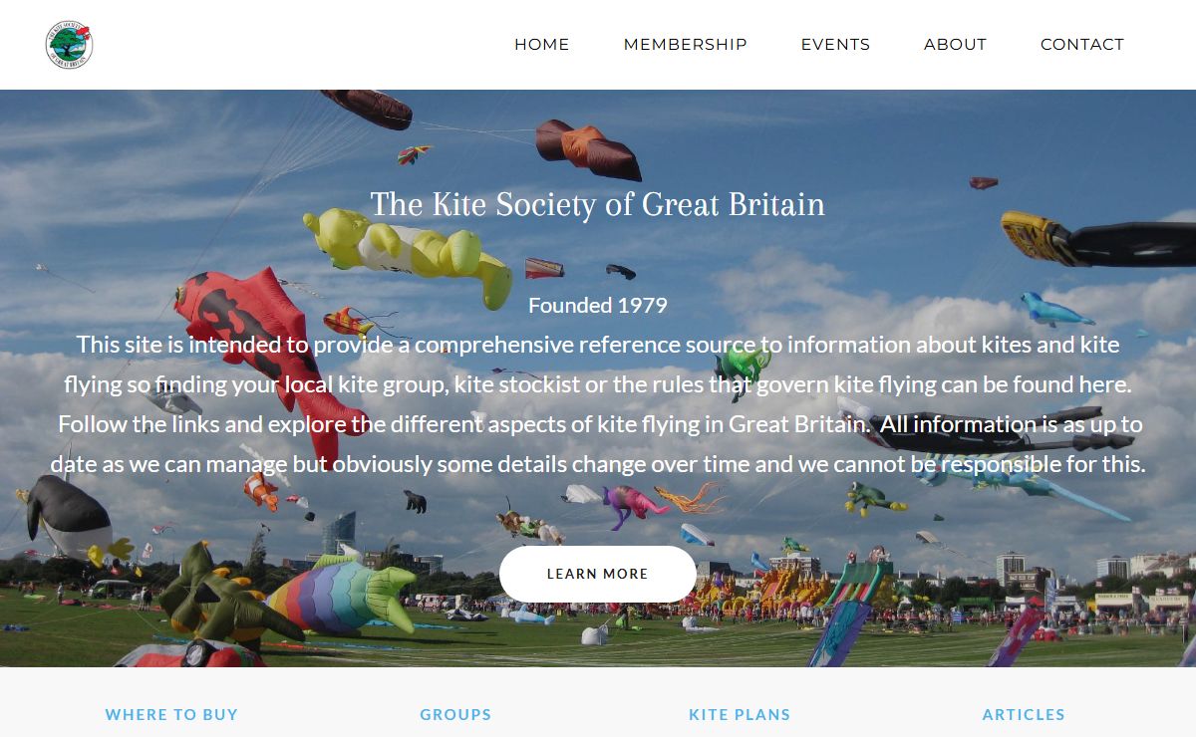
Task: Open the Contact page link
Action: [1082, 45]
